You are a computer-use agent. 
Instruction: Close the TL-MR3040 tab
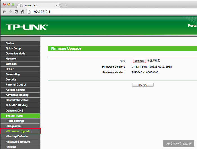(x=57, y=5)
